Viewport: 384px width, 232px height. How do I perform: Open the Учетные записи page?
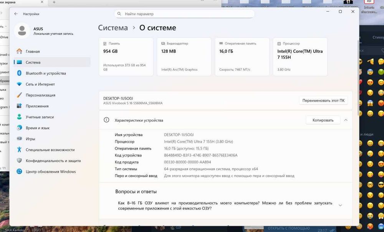[x=52, y=117]
